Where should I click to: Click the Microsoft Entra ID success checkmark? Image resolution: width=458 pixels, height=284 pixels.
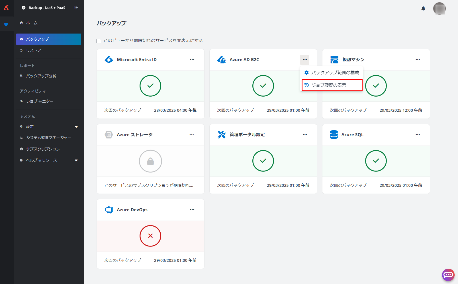pyautogui.click(x=150, y=86)
